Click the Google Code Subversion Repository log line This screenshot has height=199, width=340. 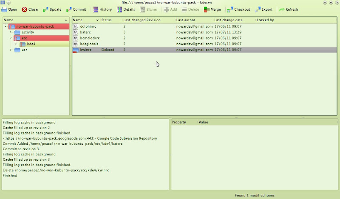pyautogui.click(x=80, y=138)
